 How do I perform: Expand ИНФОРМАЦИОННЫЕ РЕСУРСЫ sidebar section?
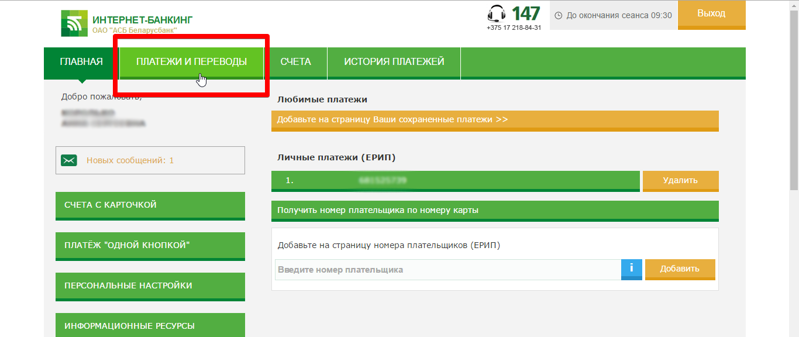pos(150,325)
